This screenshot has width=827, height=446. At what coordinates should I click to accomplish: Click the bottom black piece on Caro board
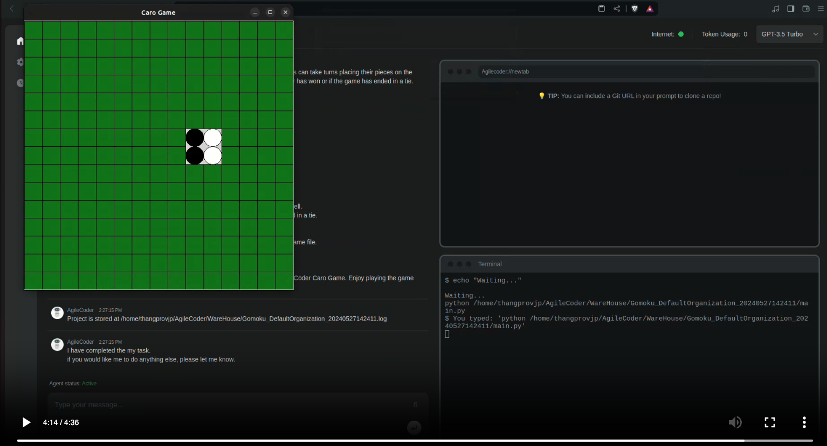pyautogui.click(x=195, y=155)
